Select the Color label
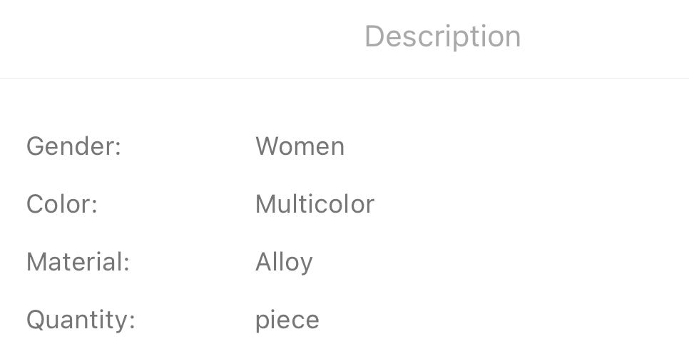This screenshot has height=354, width=689. click(61, 205)
